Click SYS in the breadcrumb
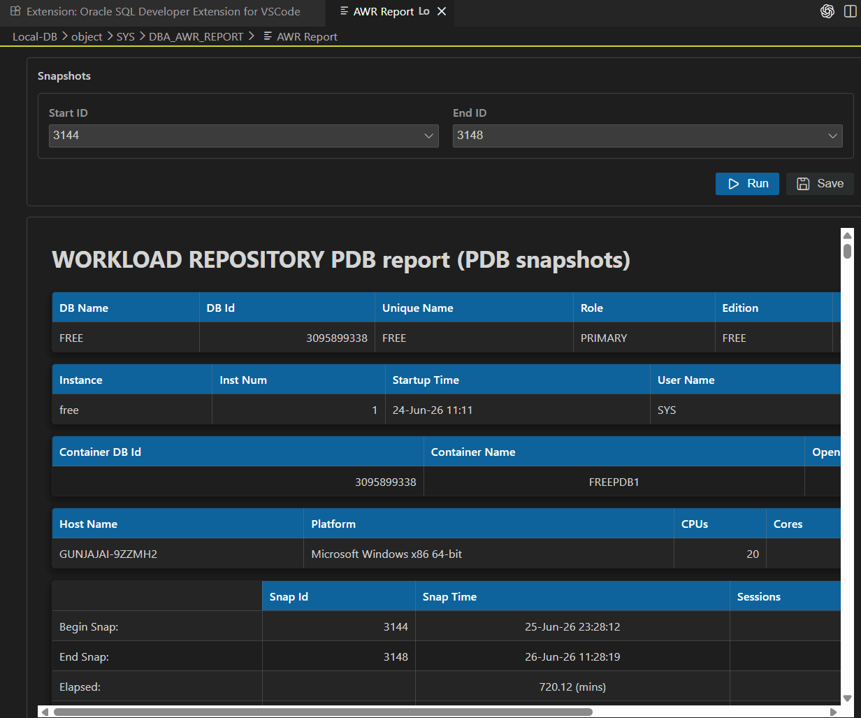This screenshot has height=718, width=861. [x=126, y=36]
